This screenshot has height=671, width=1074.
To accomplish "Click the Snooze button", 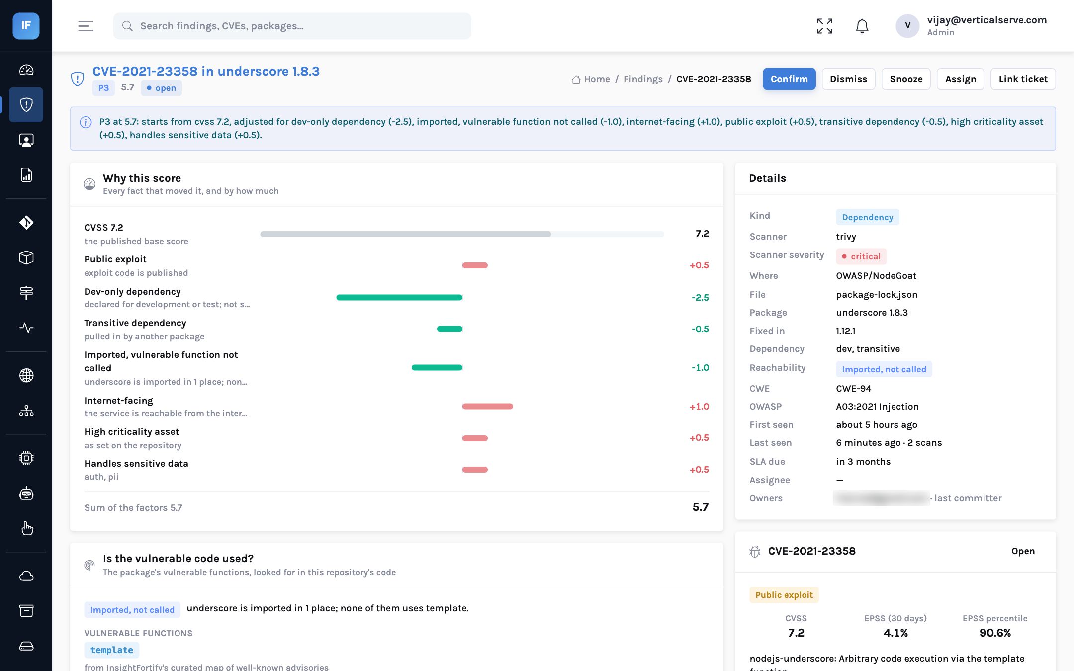I will pyautogui.click(x=906, y=79).
